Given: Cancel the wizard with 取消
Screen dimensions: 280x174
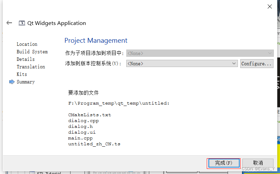Looking at the screenshot, I should [x=258, y=163].
